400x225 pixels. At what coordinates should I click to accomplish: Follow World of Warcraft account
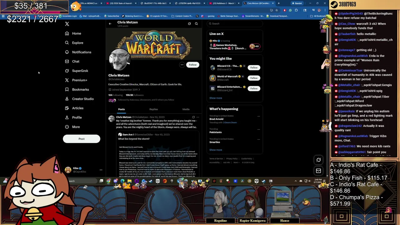[254, 78]
